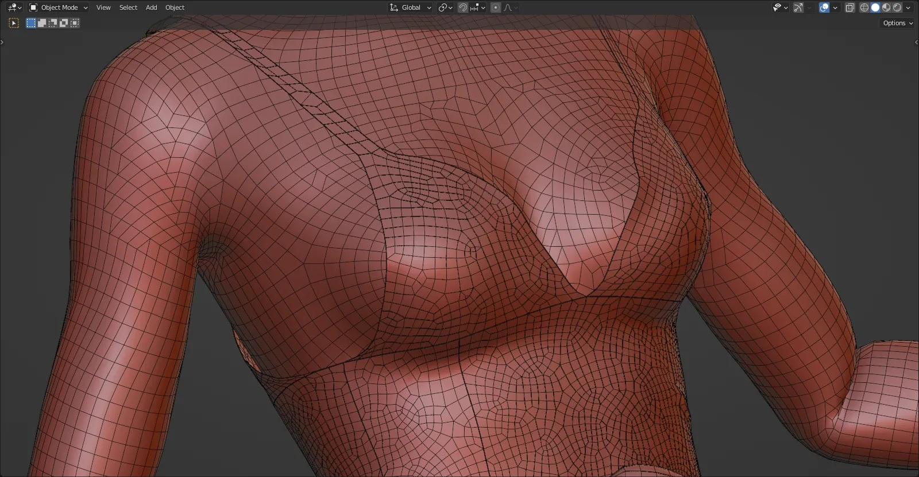The width and height of the screenshot is (919, 477).
Task: Toggle snapping with the magnet icon
Action: [462, 7]
